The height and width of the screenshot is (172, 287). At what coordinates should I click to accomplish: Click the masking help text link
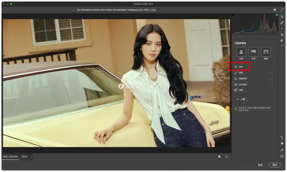[254, 109]
